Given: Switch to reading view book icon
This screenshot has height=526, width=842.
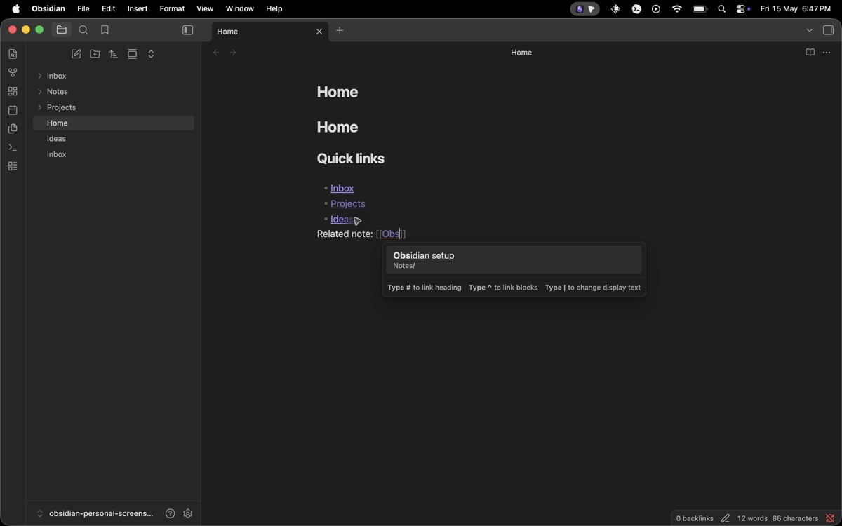Looking at the screenshot, I should [x=810, y=53].
